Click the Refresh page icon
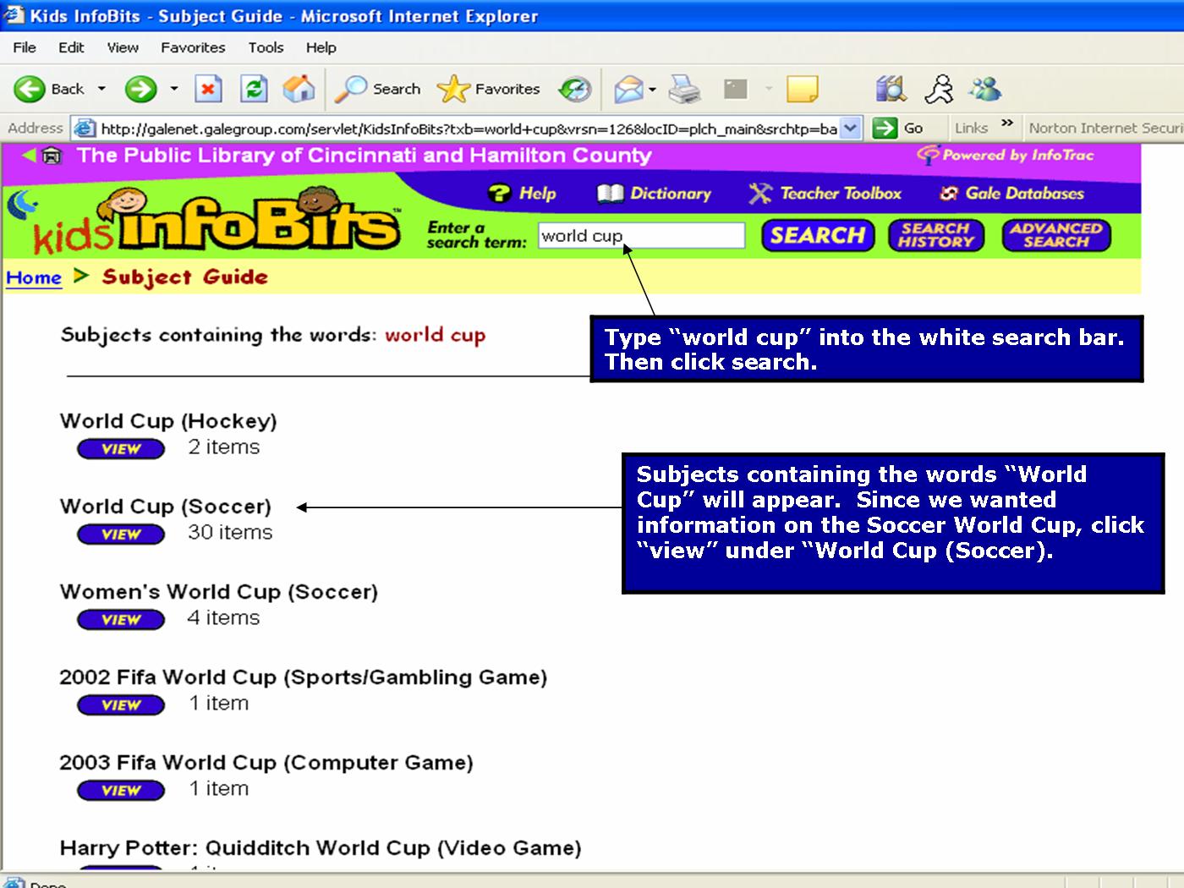Viewport: 1184px width, 888px height. pos(254,89)
